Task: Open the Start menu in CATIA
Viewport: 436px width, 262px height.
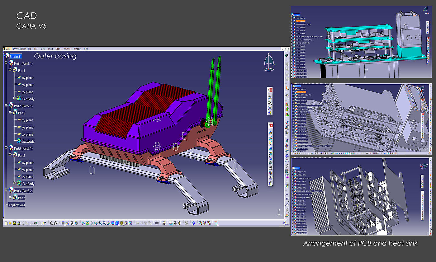Action: click(7, 49)
